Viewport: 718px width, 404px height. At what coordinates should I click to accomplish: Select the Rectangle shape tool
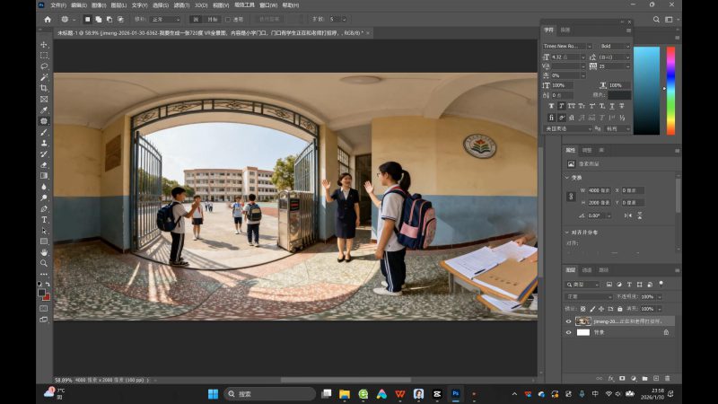44,242
